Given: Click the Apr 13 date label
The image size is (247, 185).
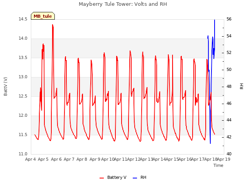Looking at the screenshot, I should pos(147,159).
